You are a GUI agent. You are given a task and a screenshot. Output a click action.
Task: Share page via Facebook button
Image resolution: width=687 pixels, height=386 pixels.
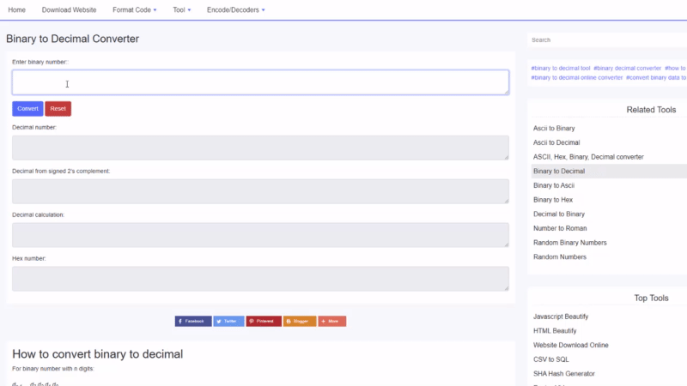(x=193, y=321)
